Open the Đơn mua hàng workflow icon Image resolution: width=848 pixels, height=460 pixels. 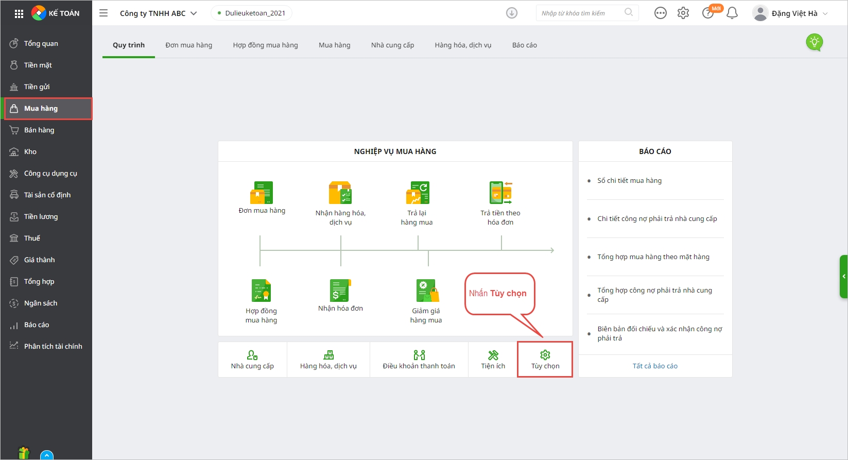[x=262, y=193]
